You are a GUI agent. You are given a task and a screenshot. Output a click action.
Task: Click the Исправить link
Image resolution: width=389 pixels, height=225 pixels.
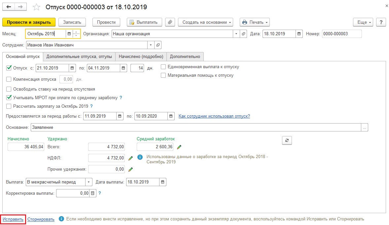13,219
